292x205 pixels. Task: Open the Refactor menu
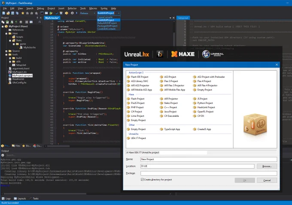point(72,9)
